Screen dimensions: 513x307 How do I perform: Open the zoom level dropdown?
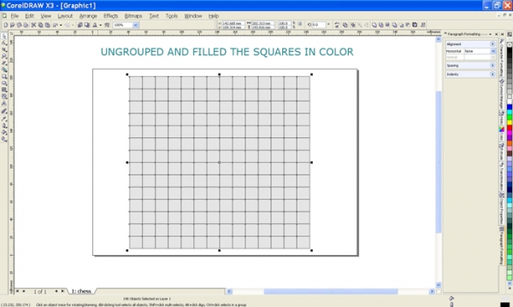click(135, 25)
